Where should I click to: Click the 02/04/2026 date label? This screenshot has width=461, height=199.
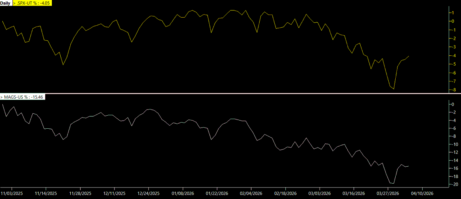(x=251, y=194)
